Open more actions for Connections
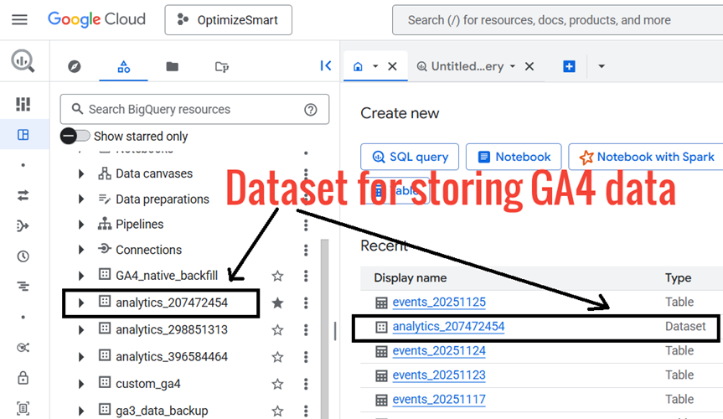This screenshot has height=419, width=723. pyautogui.click(x=306, y=250)
